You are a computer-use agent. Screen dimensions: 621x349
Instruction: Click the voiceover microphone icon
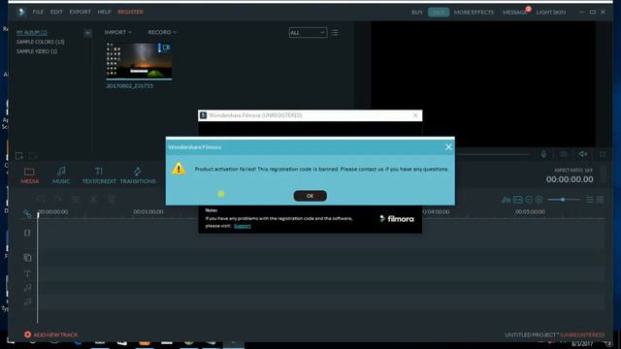pyautogui.click(x=543, y=154)
